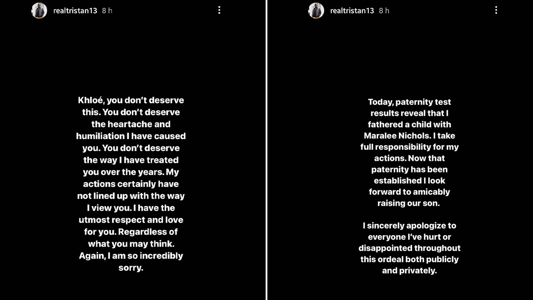Click the profile avatar on the right story
533x300 pixels.
coord(316,10)
